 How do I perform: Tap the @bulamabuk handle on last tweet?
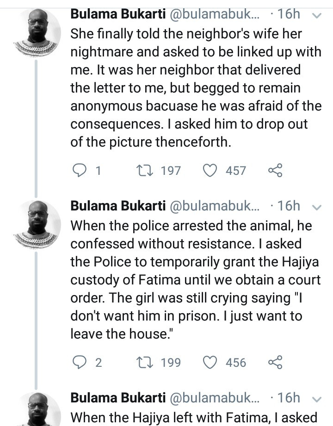[216, 397]
